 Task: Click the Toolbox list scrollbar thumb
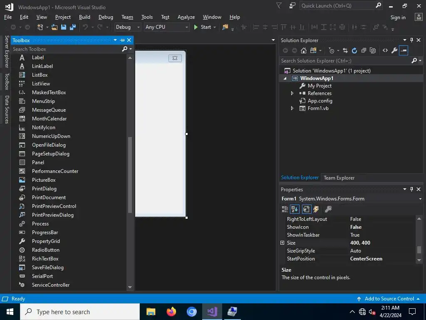coord(130,175)
